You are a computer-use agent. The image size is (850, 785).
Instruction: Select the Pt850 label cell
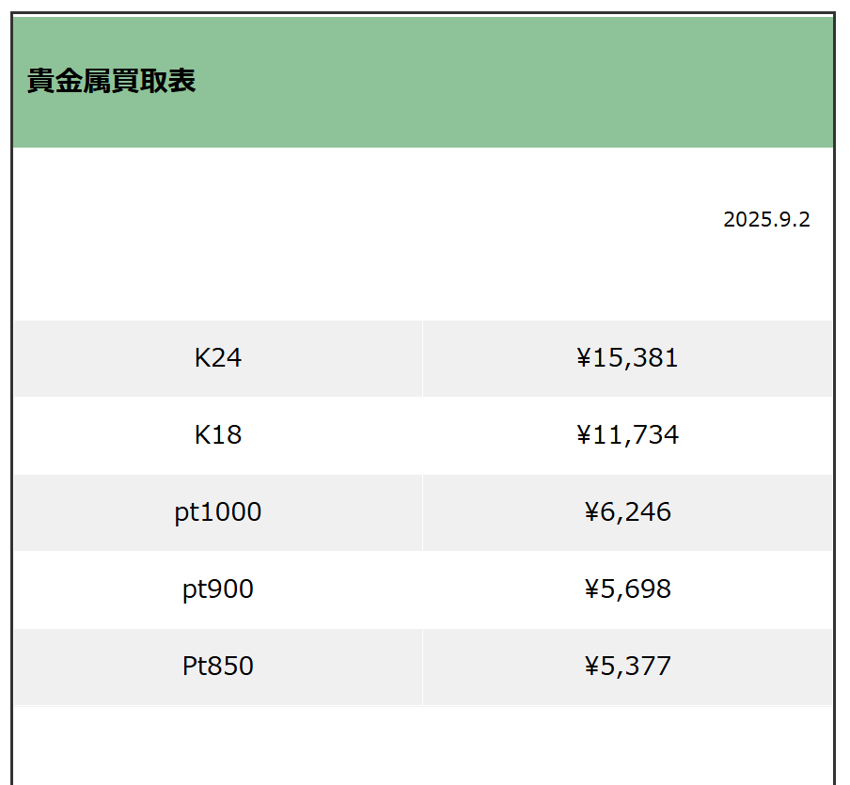pyautogui.click(x=218, y=667)
